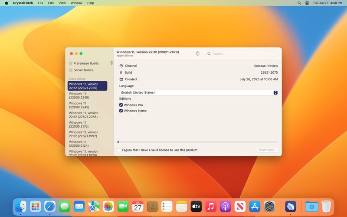This screenshot has height=217, width=347.
Task: Open the Trash in the Dock
Action: point(326,207)
